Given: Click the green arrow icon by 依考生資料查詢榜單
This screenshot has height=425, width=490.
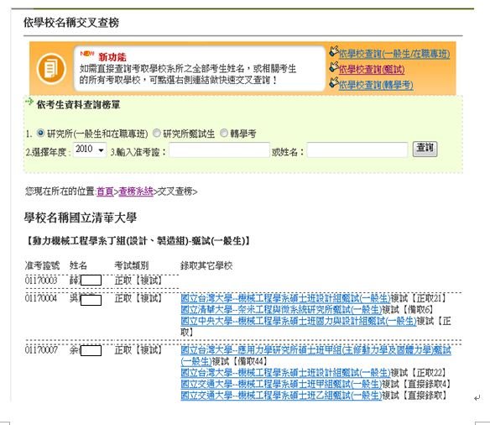Looking at the screenshot, I should (x=29, y=102).
